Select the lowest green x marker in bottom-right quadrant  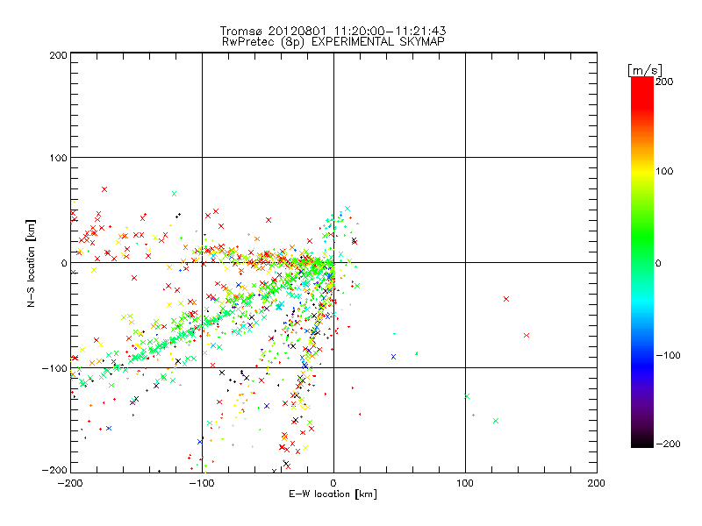496,421
